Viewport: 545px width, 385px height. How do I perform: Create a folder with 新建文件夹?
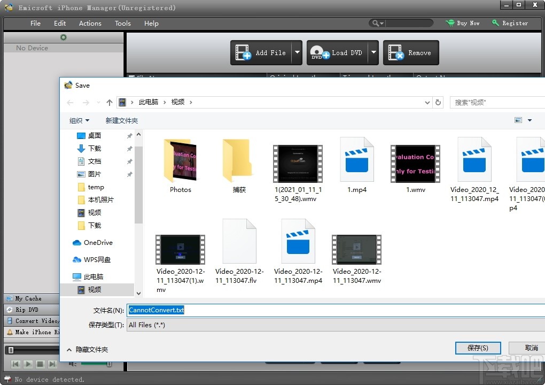click(122, 120)
